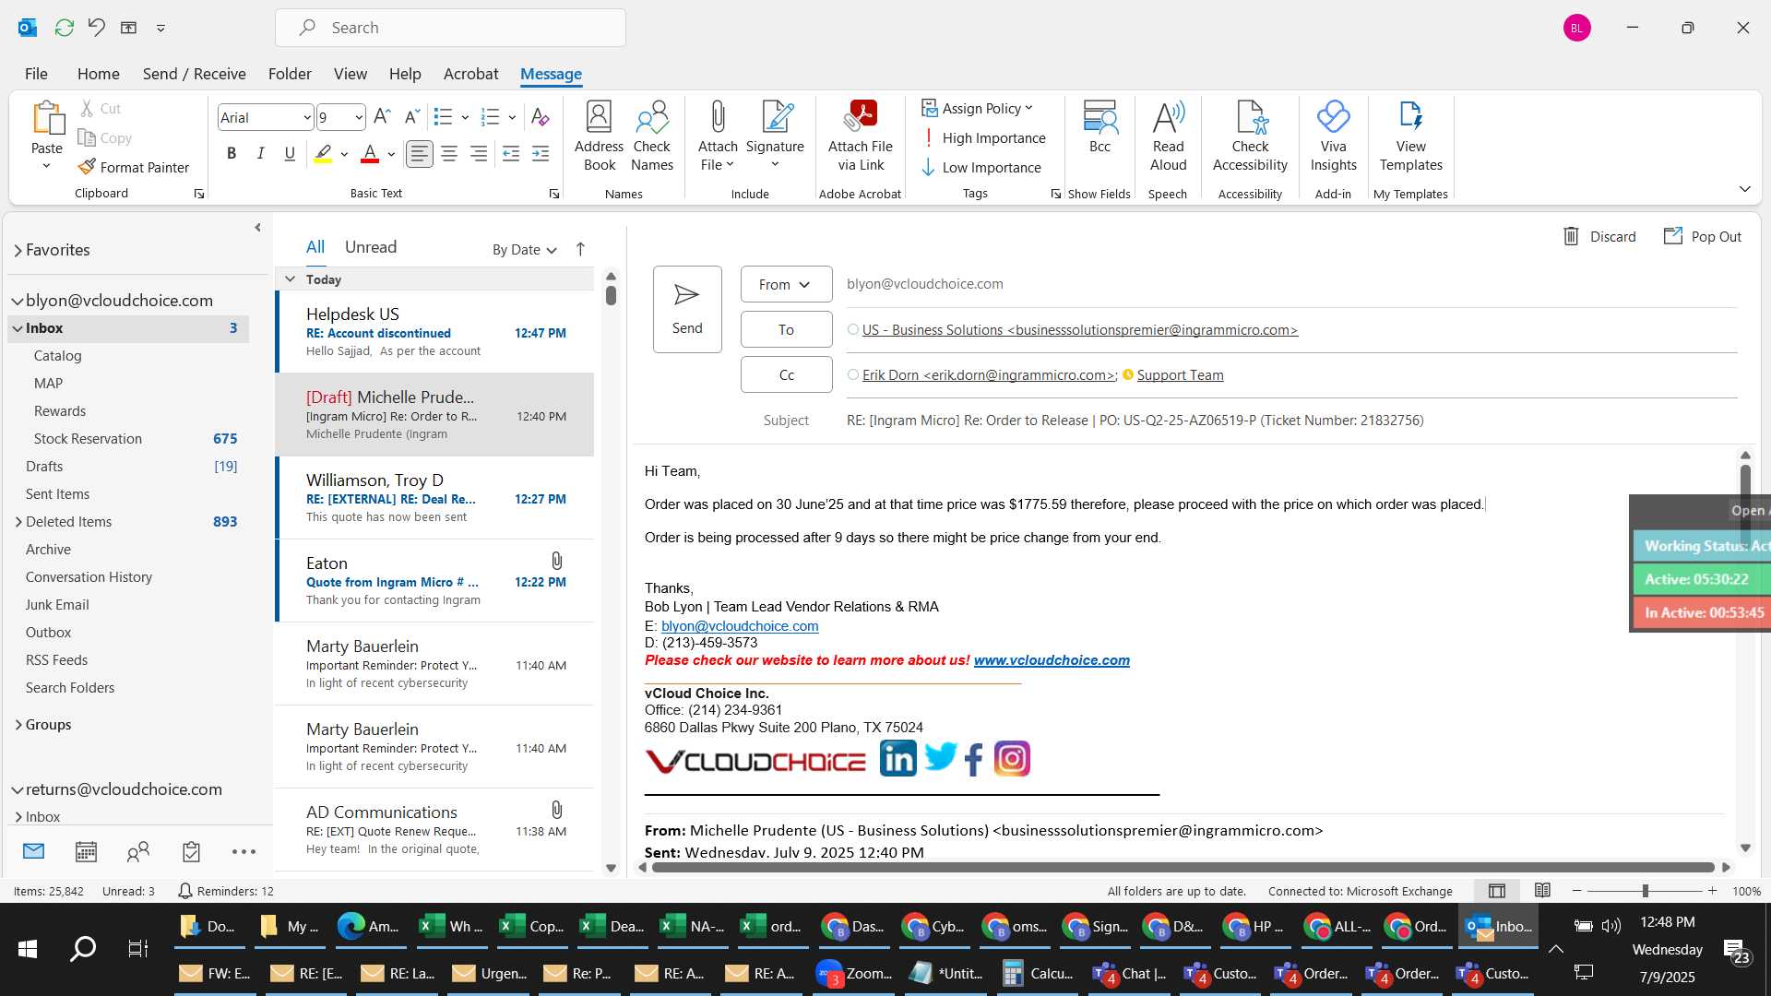The width and height of the screenshot is (1771, 996).
Task: Activate the Format Painter tool
Action: (x=134, y=167)
